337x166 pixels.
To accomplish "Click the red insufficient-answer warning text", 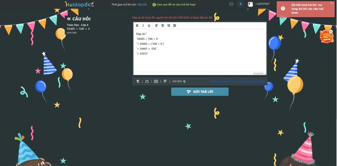I will click(x=172, y=17).
